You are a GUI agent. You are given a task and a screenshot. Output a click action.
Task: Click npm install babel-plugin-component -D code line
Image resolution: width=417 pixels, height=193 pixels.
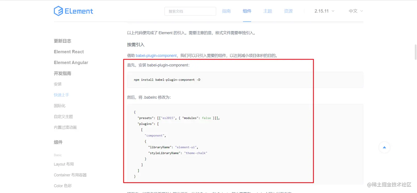tap(167, 80)
